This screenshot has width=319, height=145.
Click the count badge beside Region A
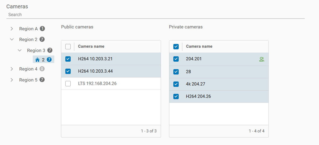click(x=42, y=28)
